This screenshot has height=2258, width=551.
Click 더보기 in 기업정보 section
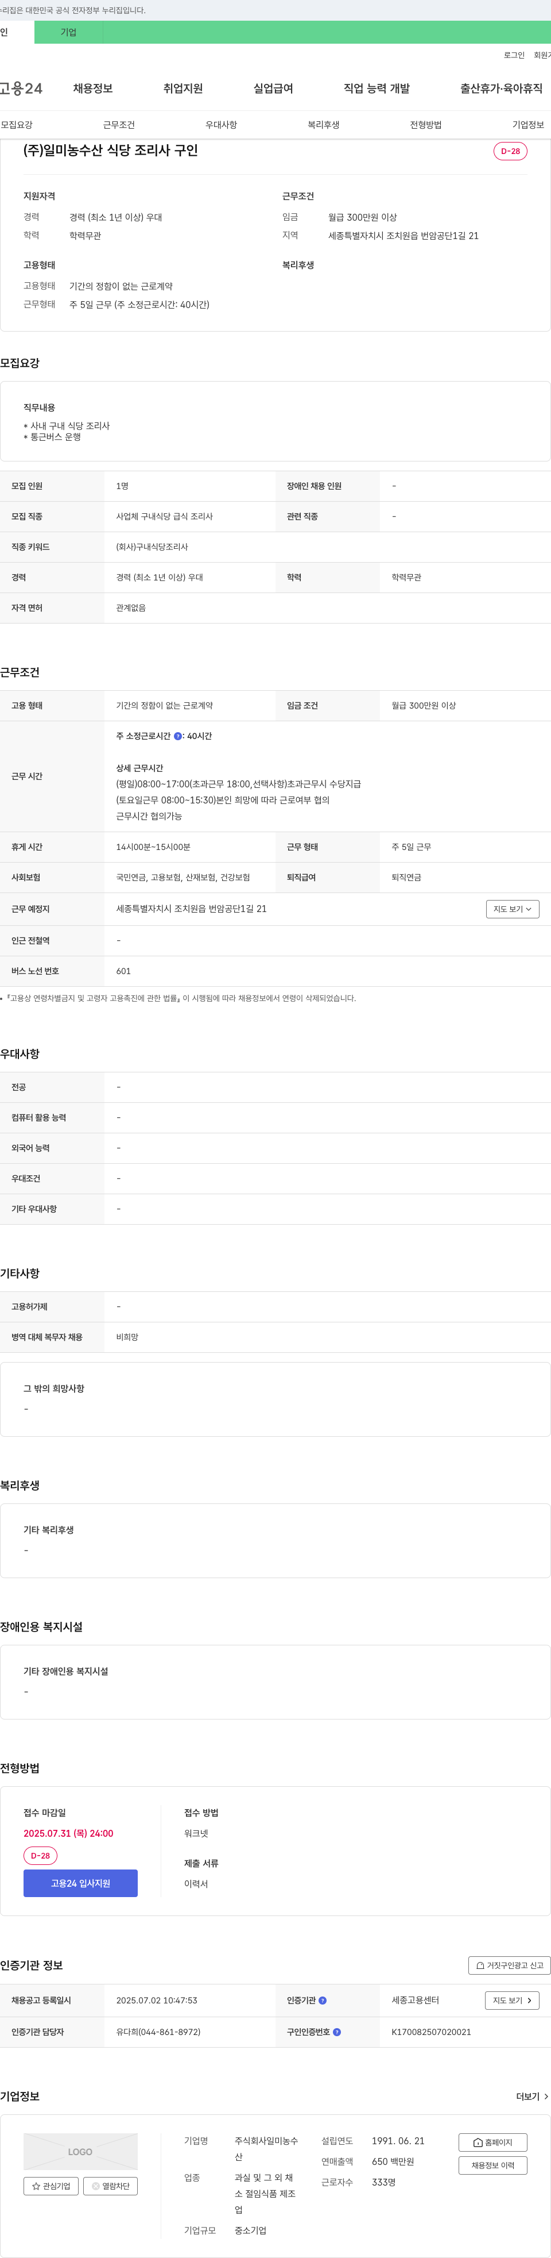(x=533, y=2097)
